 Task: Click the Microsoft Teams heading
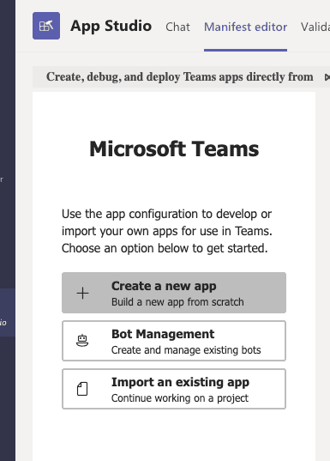pyautogui.click(x=174, y=149)
